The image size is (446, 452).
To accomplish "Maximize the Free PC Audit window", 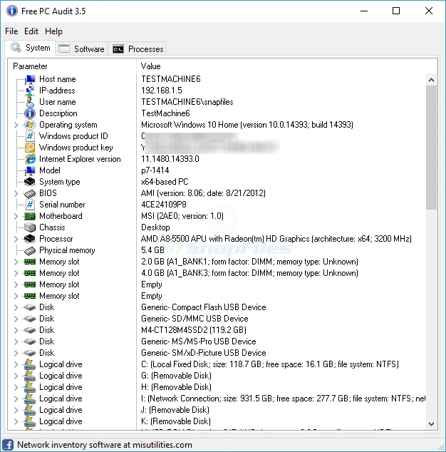I will click(x=396, y=11).
